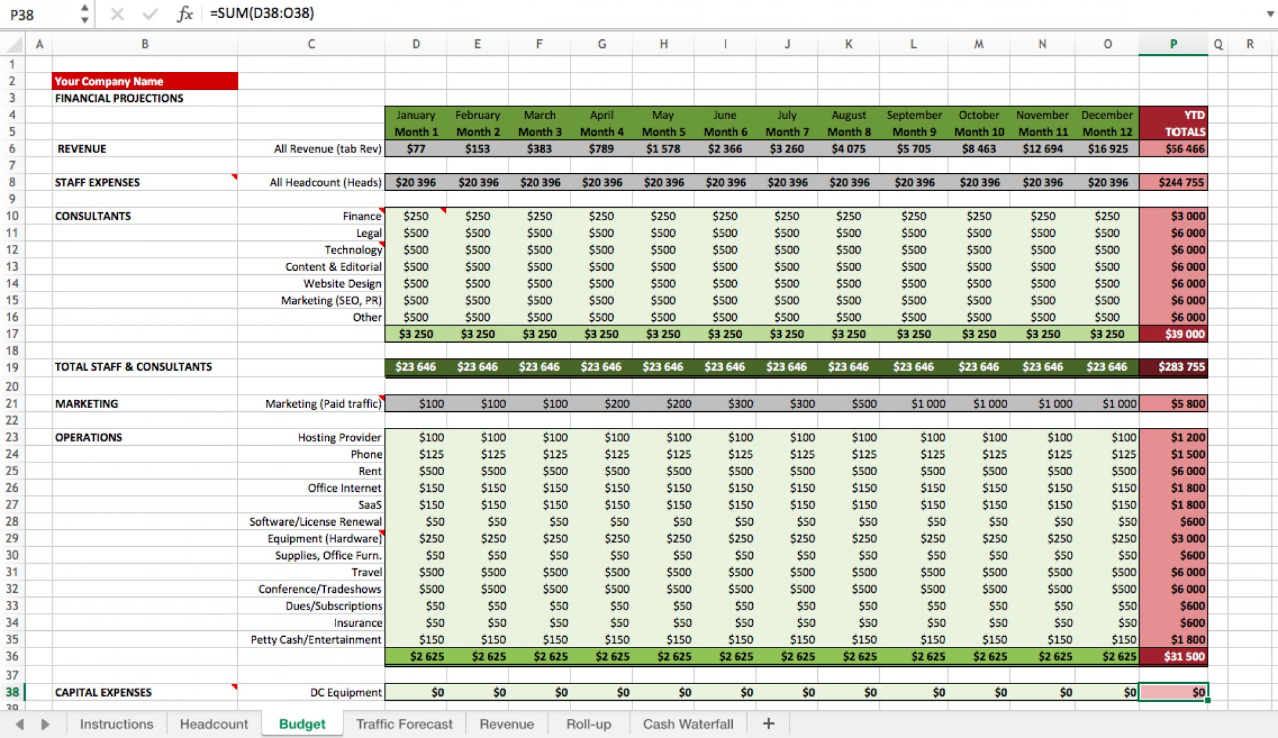Go to previous sheet tab arrow
This screenshot has width=1278, height=738.
pyautogui.click(x=20, y=724)
